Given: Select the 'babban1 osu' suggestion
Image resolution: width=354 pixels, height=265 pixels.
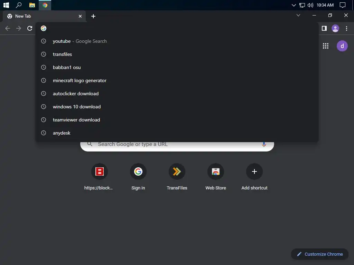Looking at the screenshot, I should pyautogui.click(x=177, y=67).
